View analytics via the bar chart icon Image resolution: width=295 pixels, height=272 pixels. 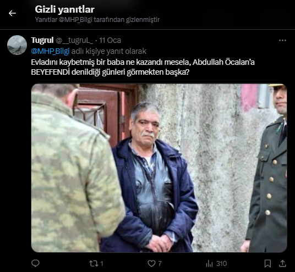point(209,264)
